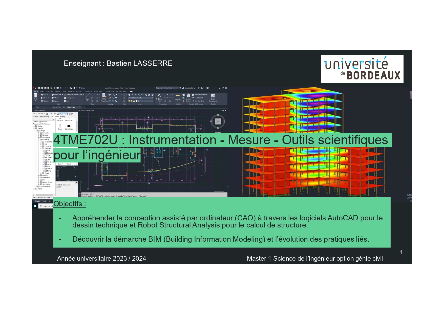
Task: Click the Match Properties tool
Action: coord(104,97)
